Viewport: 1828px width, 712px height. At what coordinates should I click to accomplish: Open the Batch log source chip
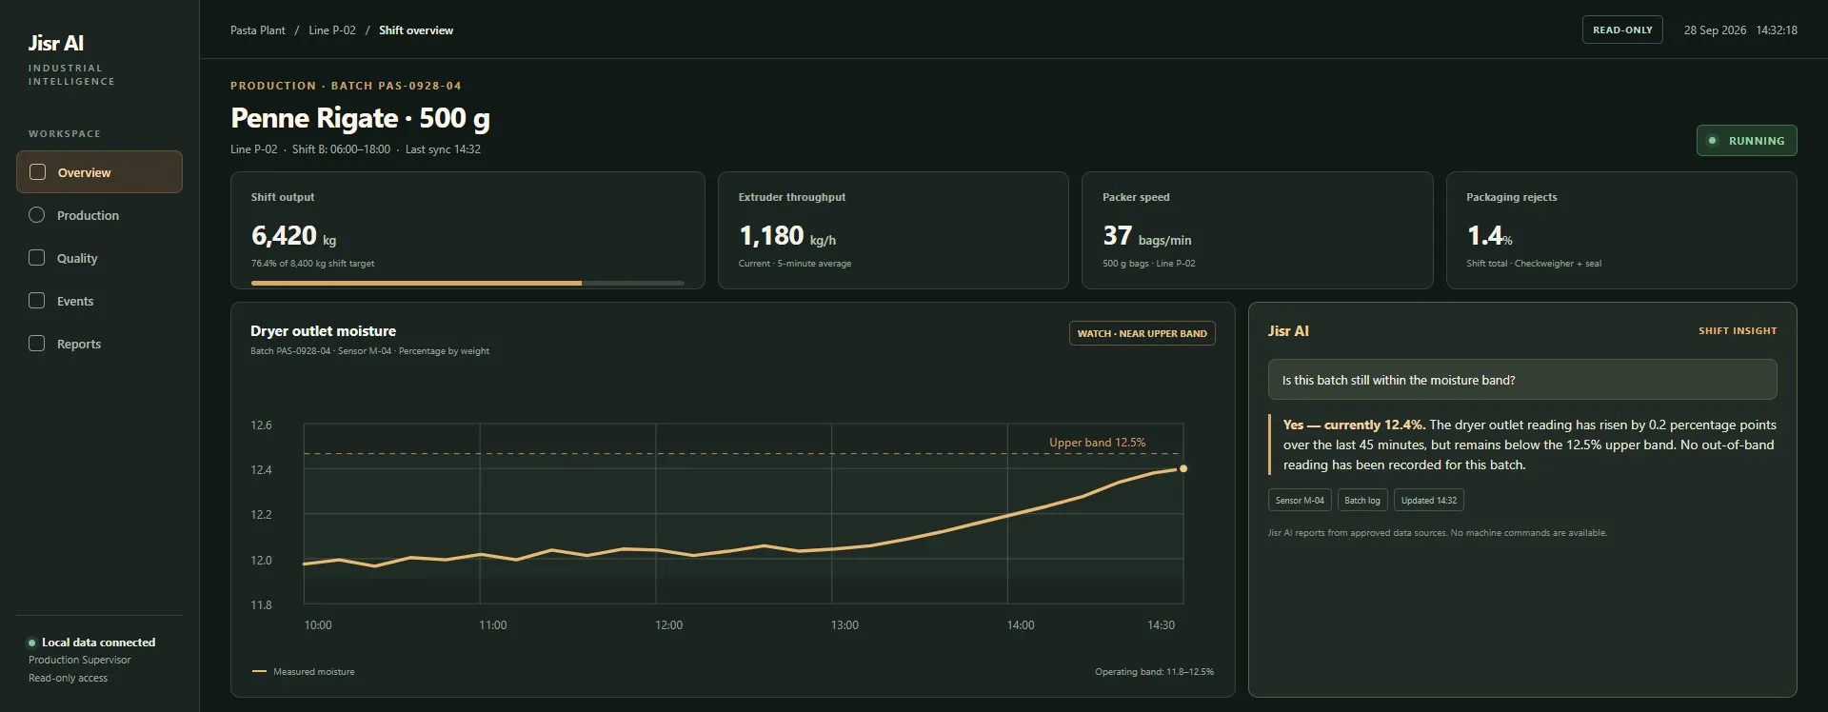coord(1361,501)
